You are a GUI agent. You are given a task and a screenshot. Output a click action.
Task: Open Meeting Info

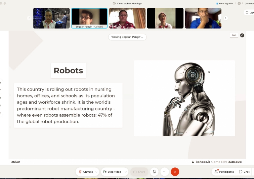coord(224,3)
